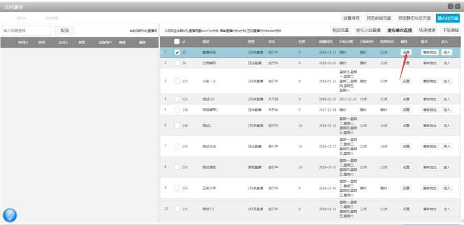Screen dimensions: 464x225
Task: Focus the 输入标题查找 search field
Action: click(26, 30)
